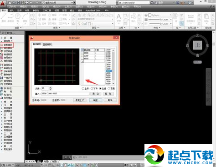Image resolution: width=216 pixels, height=167 pixels.
Task: Switch to the 圆弧轴网 tab
Action: [47, 44]
